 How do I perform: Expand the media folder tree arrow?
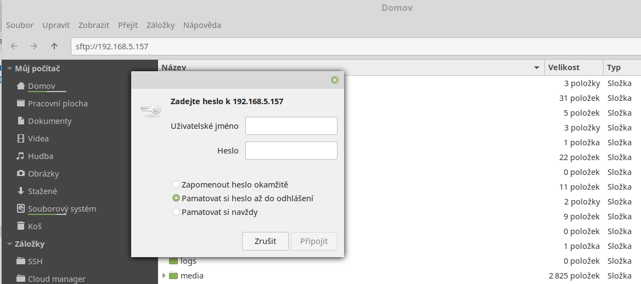coord(163,276)
